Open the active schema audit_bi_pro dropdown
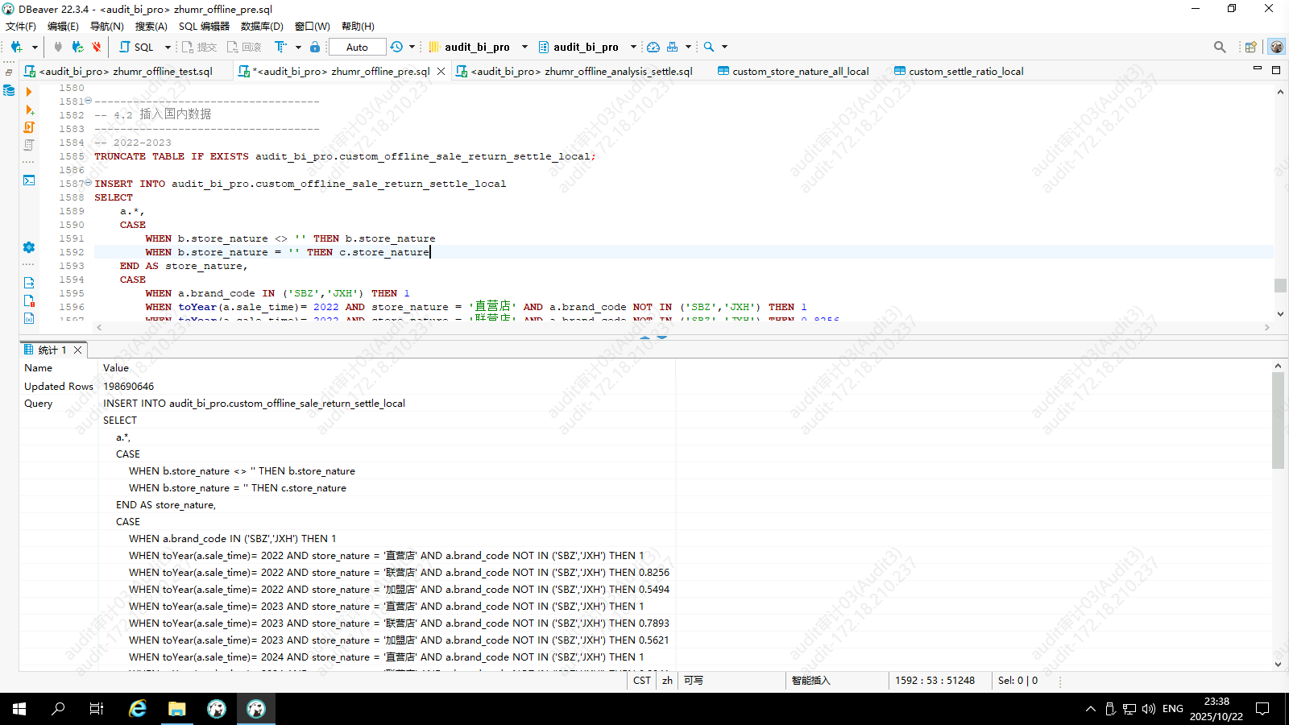The image size is (1289, 725). (x=585, y=47)
